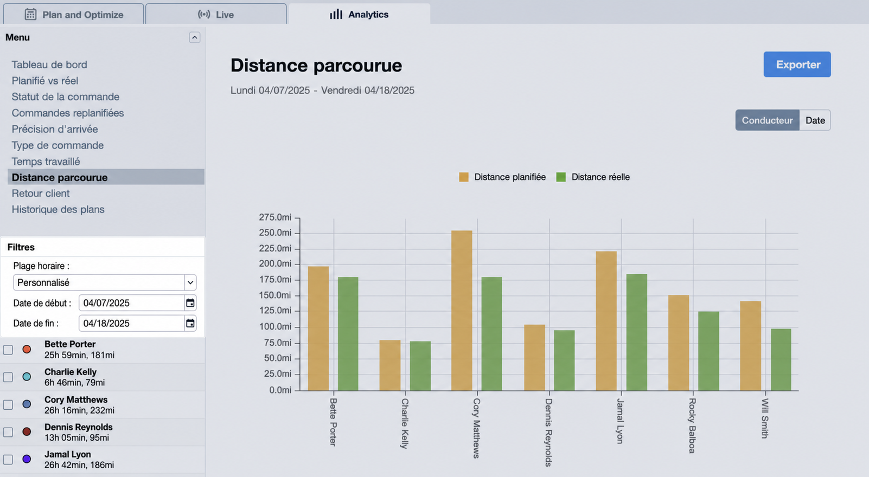This screenshot has width=869, height=477.
Task: Select the Analytics tab
Action: (x=359, y=14)
